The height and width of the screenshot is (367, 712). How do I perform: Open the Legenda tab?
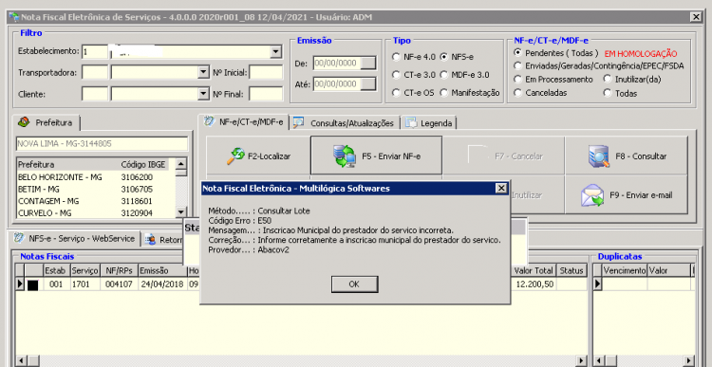click(x=429, y=123)
